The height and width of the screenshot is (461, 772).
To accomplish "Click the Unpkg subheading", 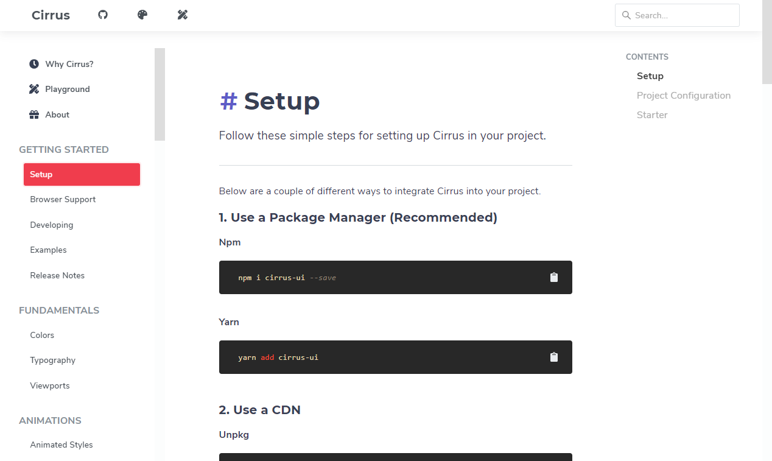I will (x=234, y=435).
